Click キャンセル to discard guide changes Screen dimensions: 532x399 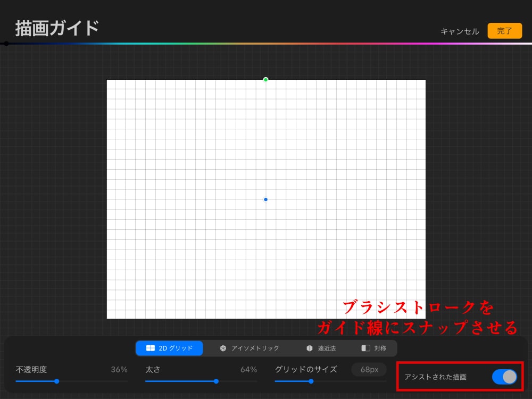tap(459, 31)
